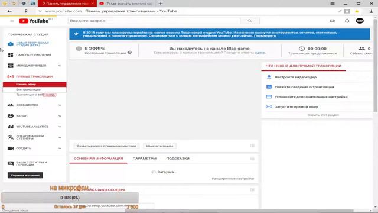
Task: Click the Localization and subtitles translate icon
Action: (x=11, y=137)
